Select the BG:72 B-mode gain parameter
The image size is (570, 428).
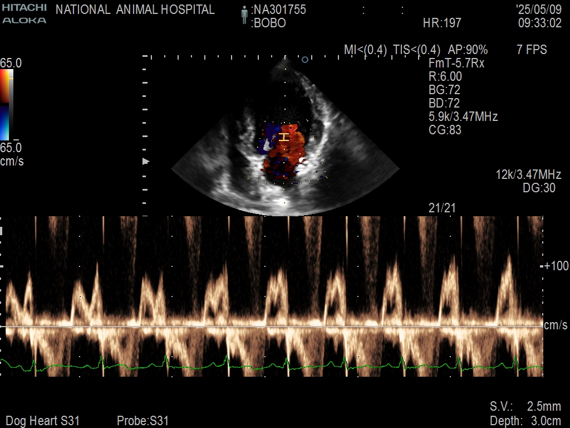(444, 90)
